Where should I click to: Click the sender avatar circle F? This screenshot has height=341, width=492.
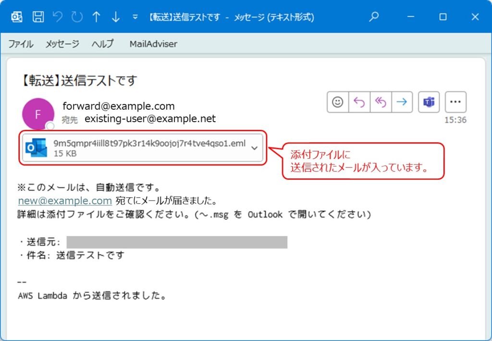(38, 114)
